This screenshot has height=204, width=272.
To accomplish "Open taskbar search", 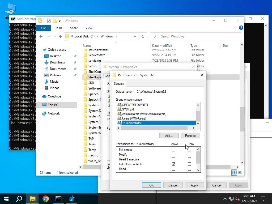I will 19,199.
